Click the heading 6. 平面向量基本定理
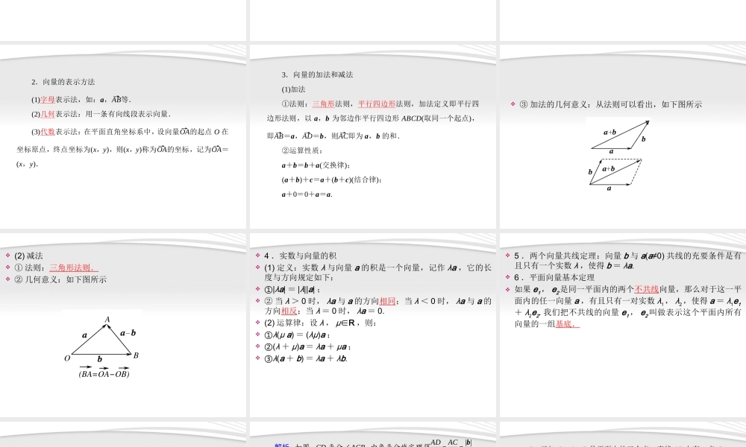This screenshot has width=746, height=447. coord(554,277)
